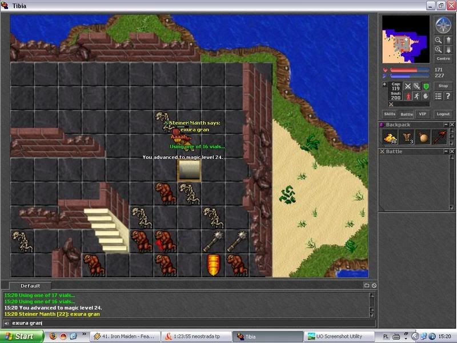This screenshot has width=457, height=343.
Task: Click the chat line 'Steiner Manth [22]: exura gran'
Action: (52, 314)
